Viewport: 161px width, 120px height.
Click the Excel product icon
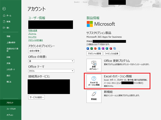point(92,49)
